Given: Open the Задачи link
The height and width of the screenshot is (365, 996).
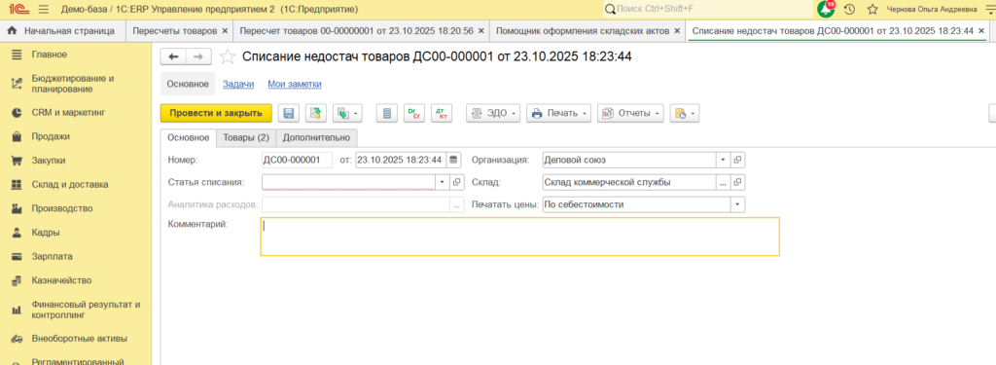Looking at the screenshot, I should coord(238,84).
